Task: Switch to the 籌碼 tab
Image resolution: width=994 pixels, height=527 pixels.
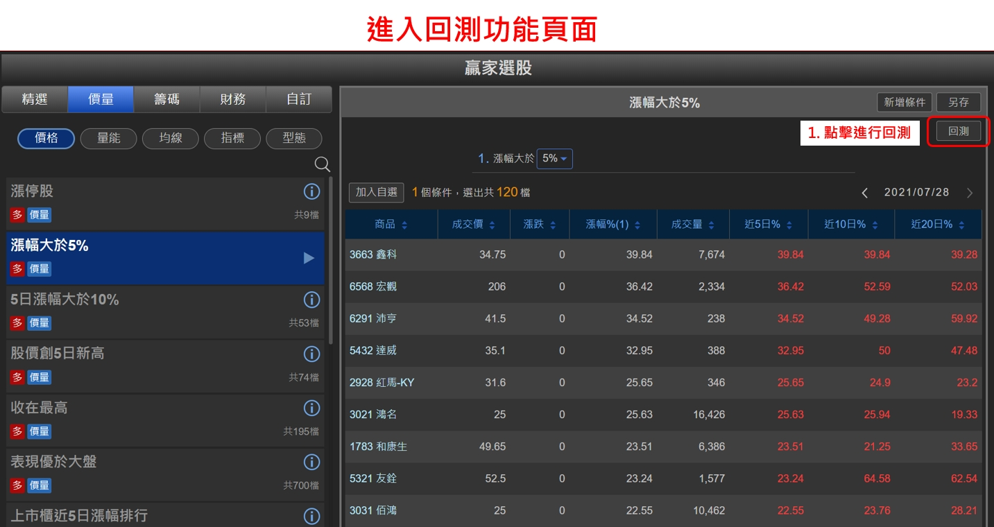Action: (166, 99)
